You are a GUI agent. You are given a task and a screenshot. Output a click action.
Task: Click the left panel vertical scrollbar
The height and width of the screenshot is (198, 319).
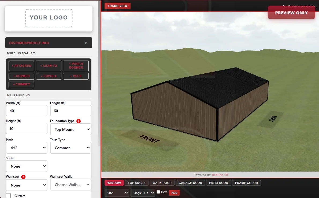point(99,73)
